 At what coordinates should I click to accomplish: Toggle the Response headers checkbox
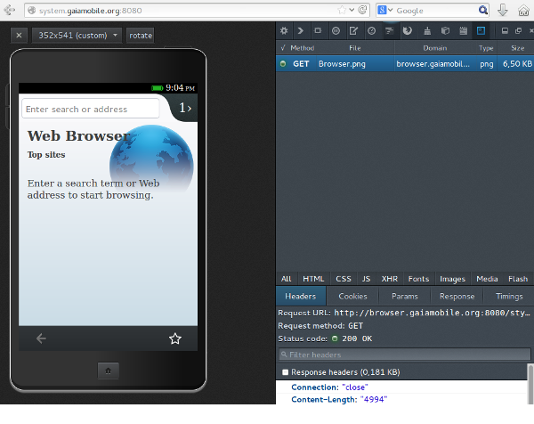click(285, 371)
